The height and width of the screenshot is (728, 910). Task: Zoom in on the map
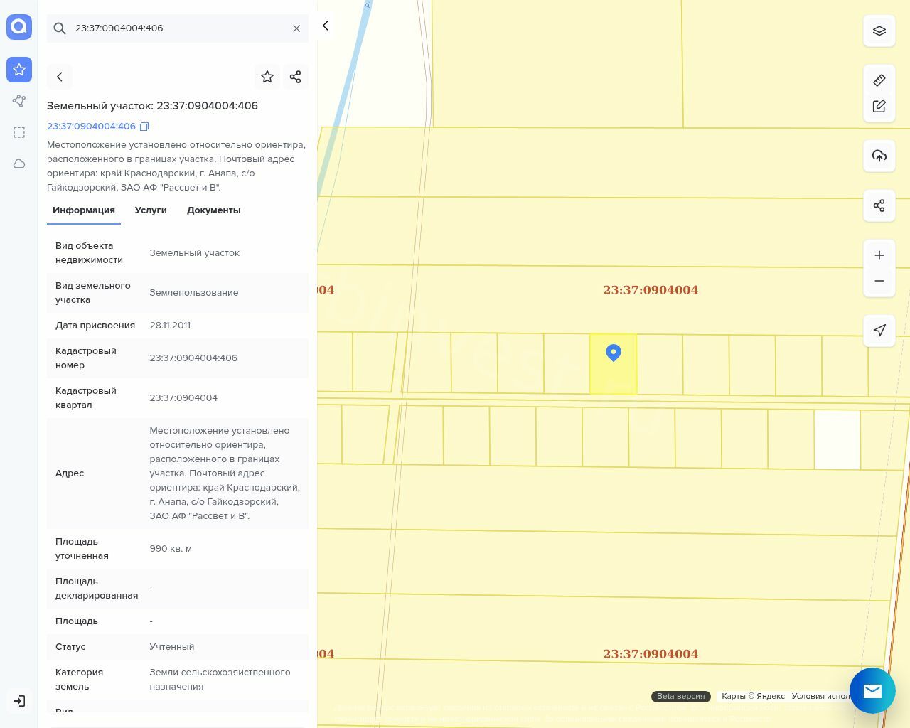coord(879,255)
